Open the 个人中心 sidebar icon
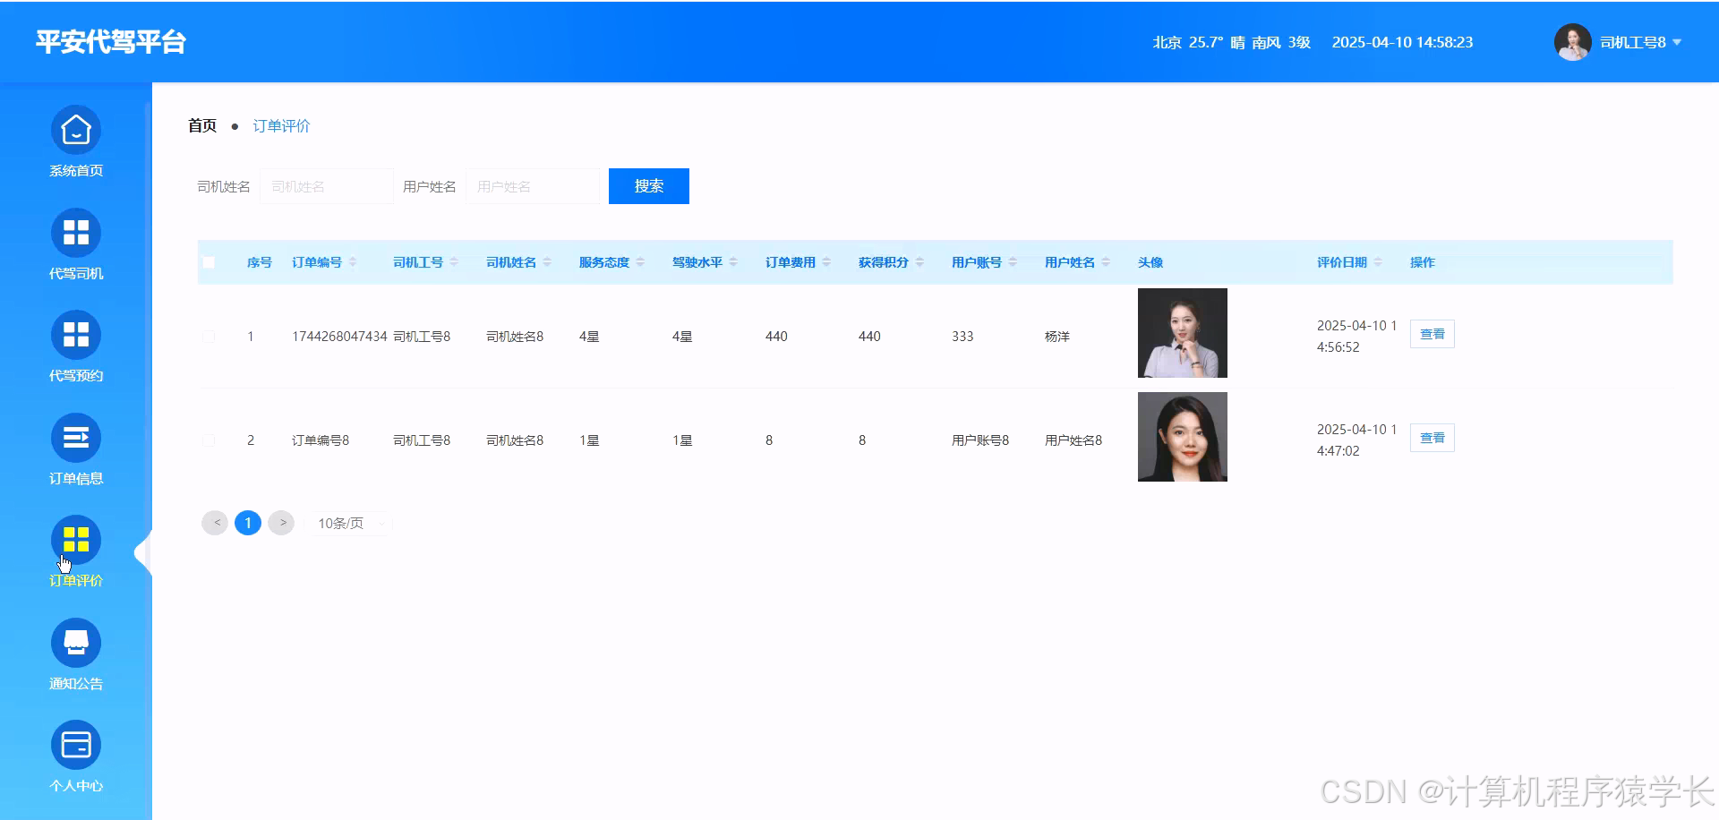This screenshot has height=820, width=1719. click(76, 745)
